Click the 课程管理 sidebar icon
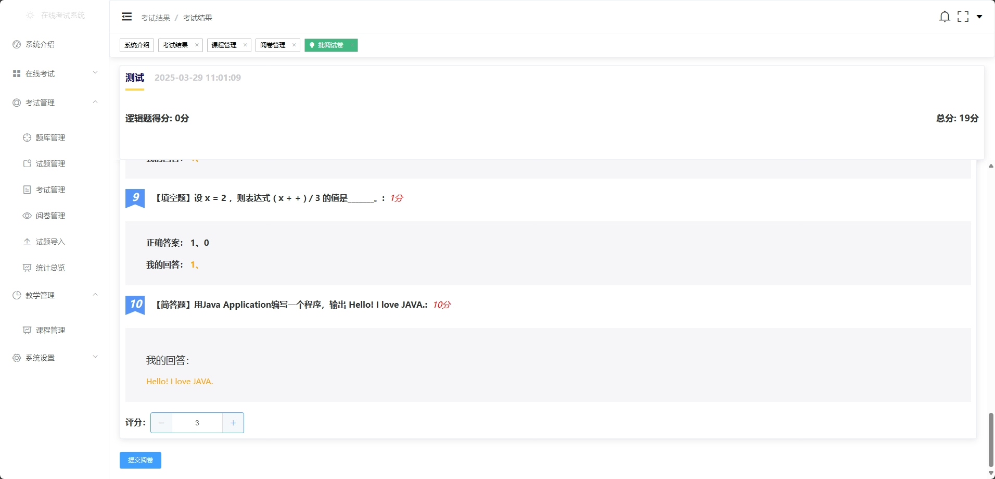Viewport: 995px width, 479px height. tap(27, 330)
